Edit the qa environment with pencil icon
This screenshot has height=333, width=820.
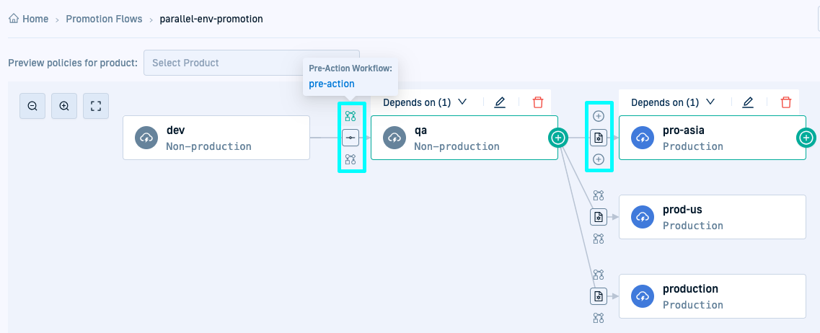pyautogui.click(x=500, y=102)
